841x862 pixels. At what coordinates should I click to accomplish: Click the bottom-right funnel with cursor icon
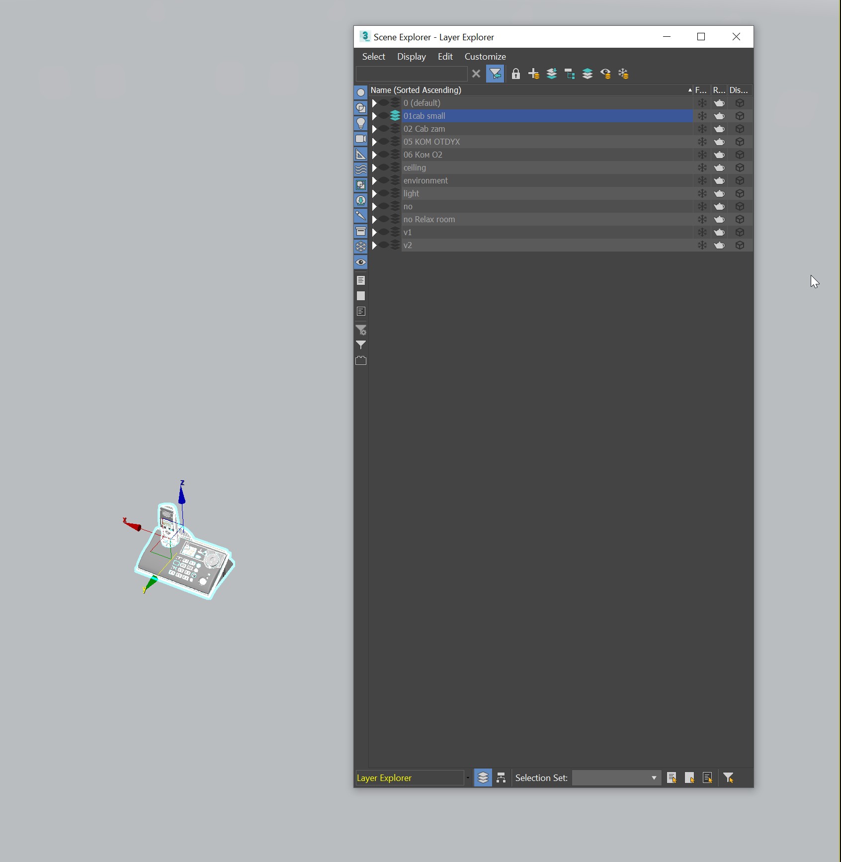tap(729, 777)
